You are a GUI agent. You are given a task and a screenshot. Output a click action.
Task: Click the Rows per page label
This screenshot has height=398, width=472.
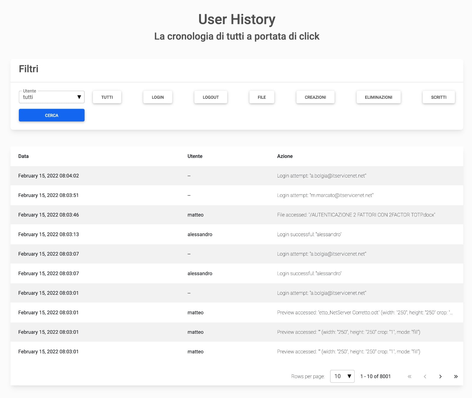pyautogui.click(x=308, y=376)
